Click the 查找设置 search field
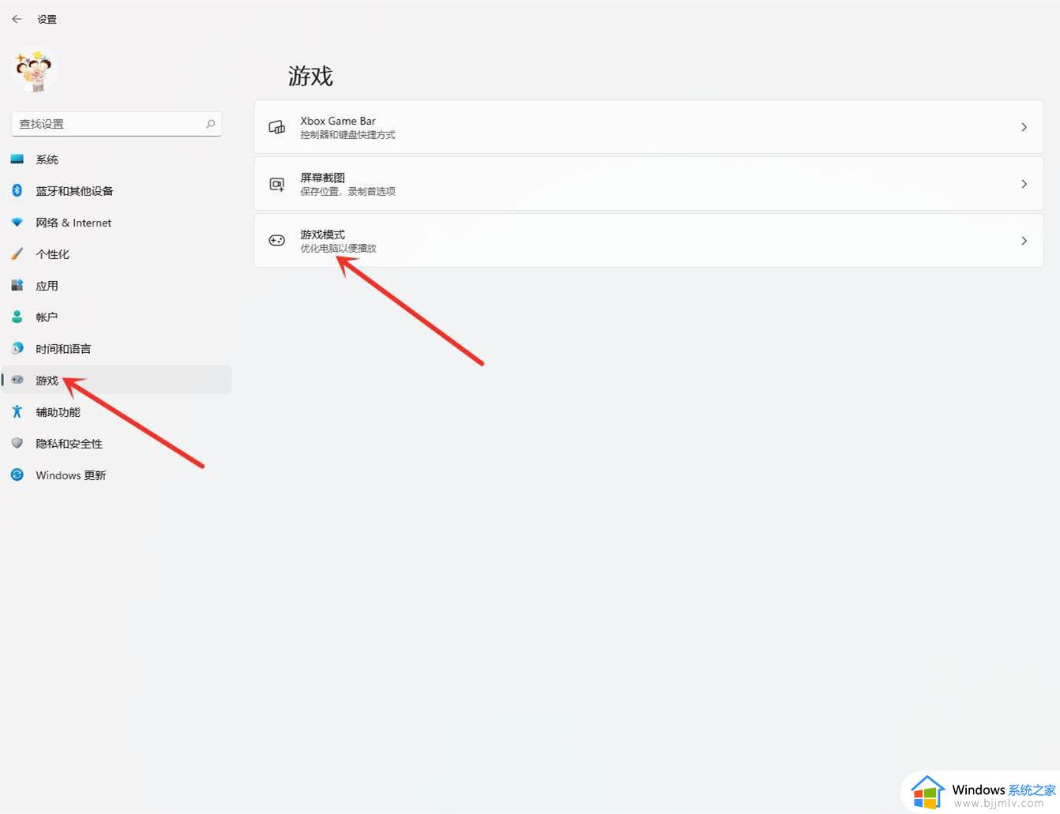This screenshot has width=1060, height=814. pos(116,124)
